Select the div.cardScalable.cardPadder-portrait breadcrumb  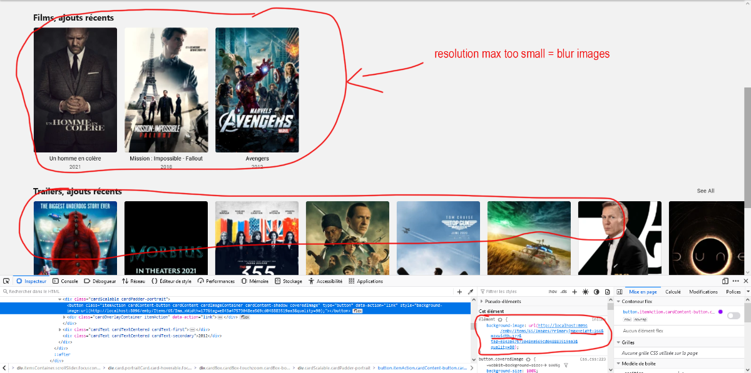333,368
